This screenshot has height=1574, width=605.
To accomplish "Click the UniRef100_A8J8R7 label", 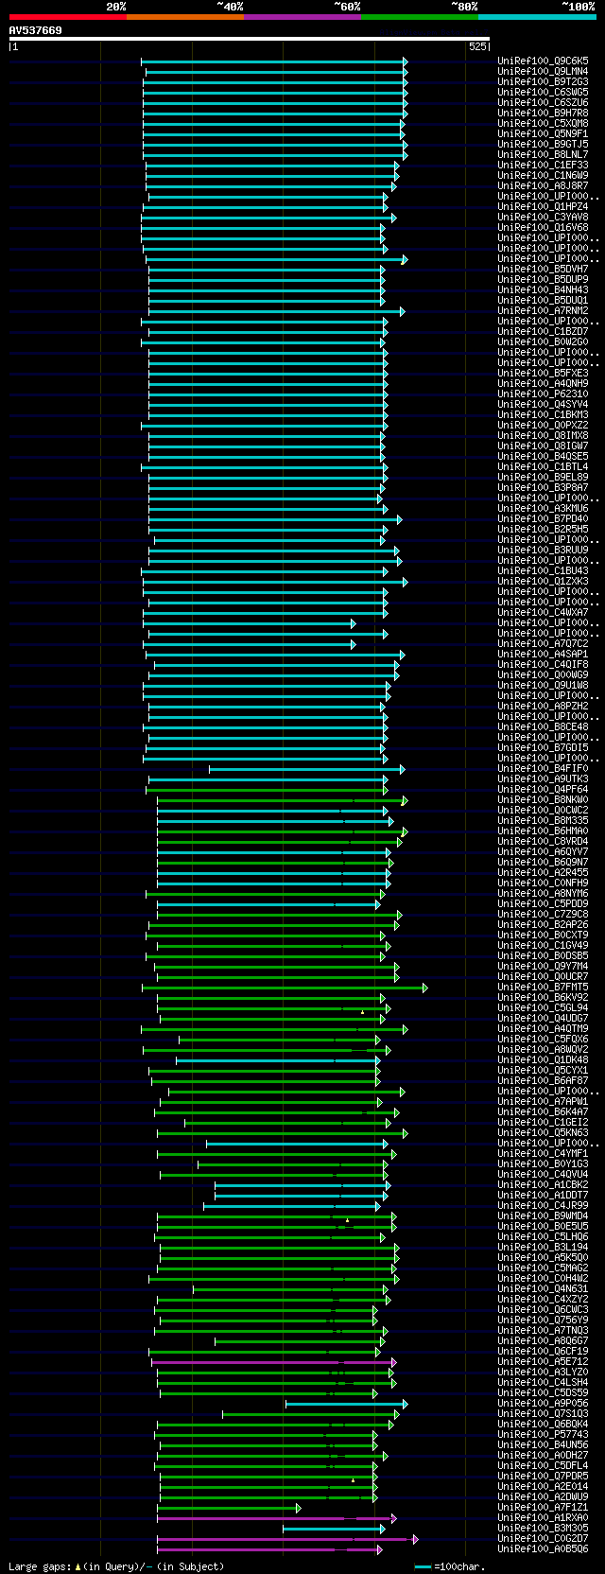I will tap(543, 186).
